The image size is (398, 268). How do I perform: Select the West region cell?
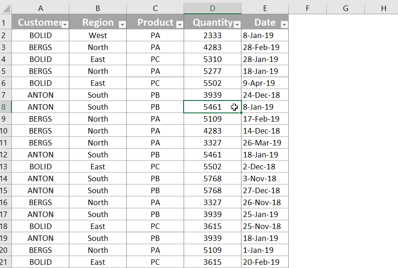(x=98, y=35)
